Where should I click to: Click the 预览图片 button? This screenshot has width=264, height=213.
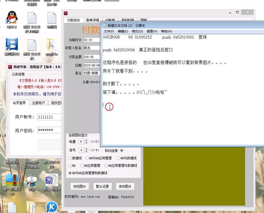[80, 186]
